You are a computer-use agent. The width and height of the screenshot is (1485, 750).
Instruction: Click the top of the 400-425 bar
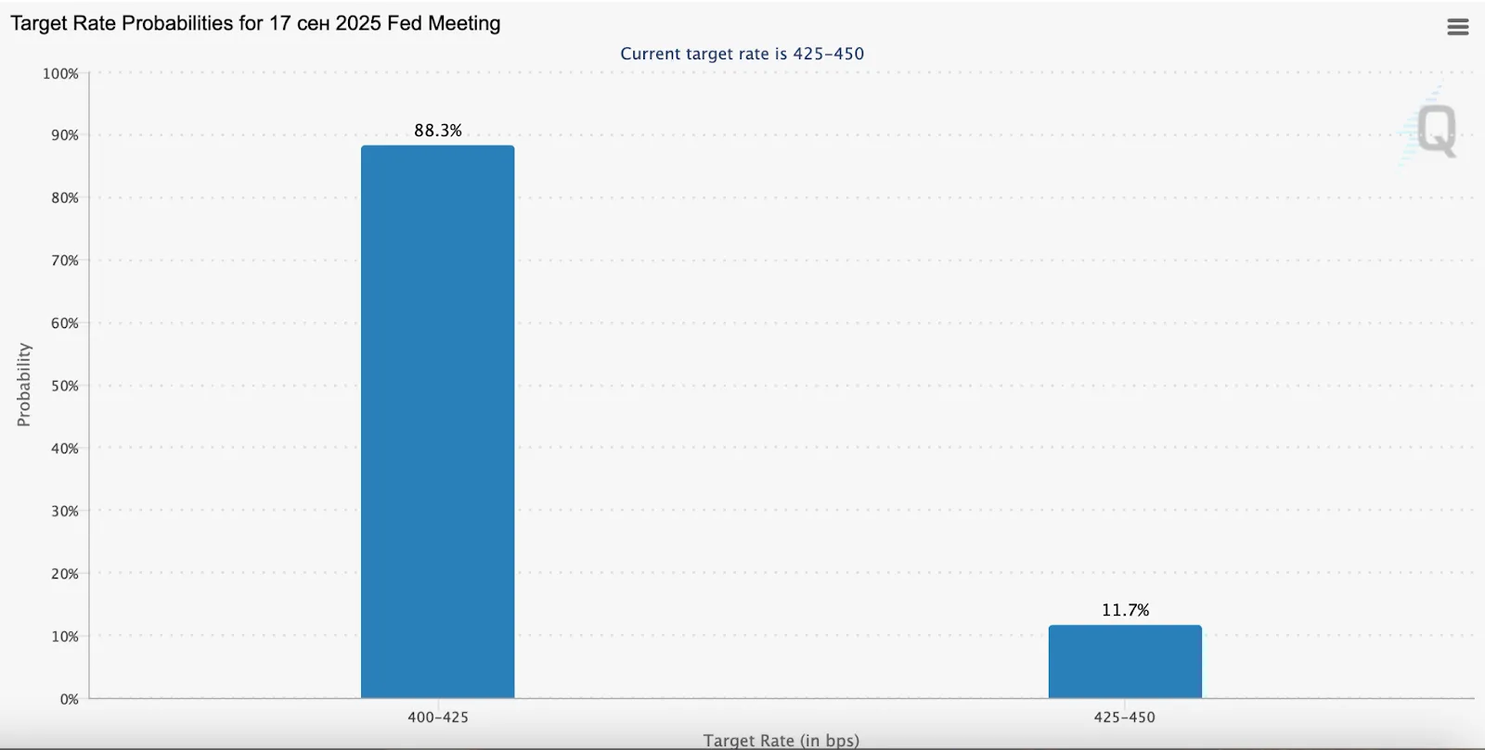[x=437, y=148]
